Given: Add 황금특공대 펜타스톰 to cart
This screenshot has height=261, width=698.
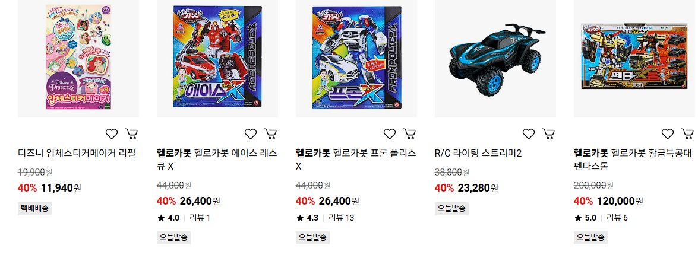Looking at the screenshot, I should coord(687,134).
